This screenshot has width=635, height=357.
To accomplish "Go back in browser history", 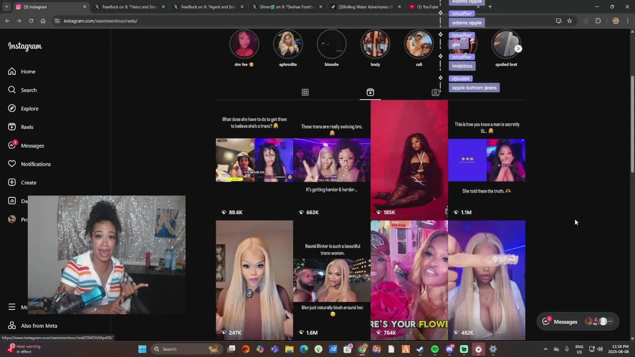I will tap(7, 21).
